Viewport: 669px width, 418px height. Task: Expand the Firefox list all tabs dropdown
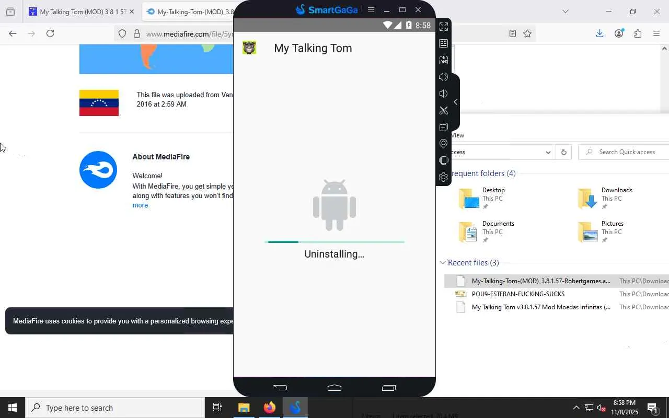click(565, 11)
